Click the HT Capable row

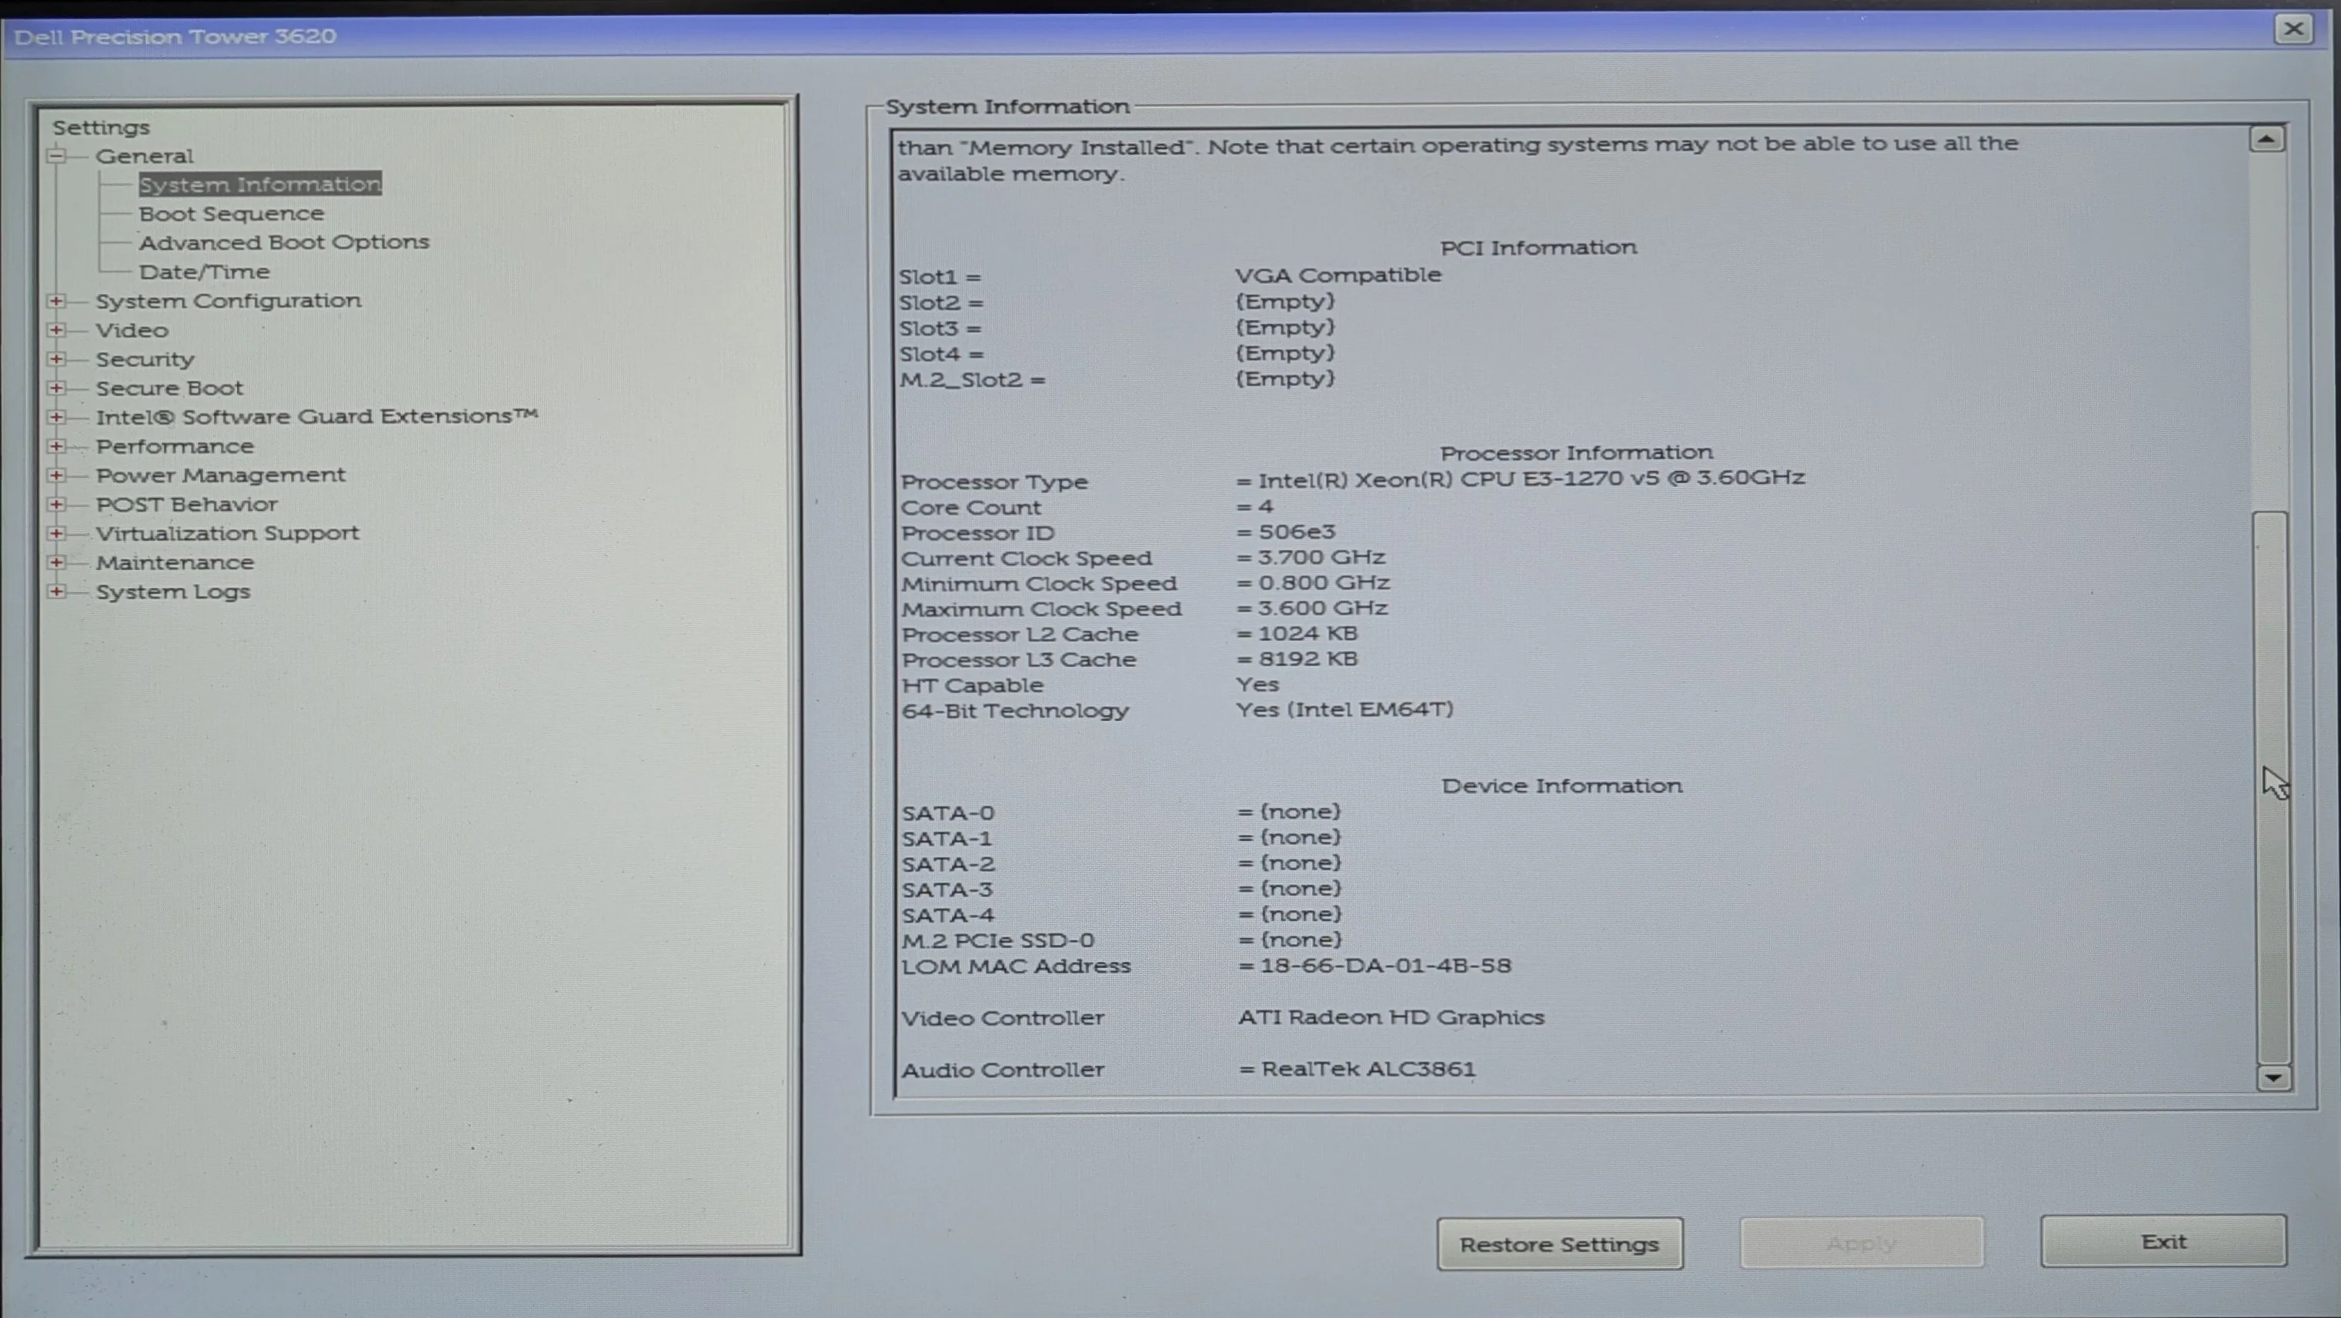tap(1090, 684)
